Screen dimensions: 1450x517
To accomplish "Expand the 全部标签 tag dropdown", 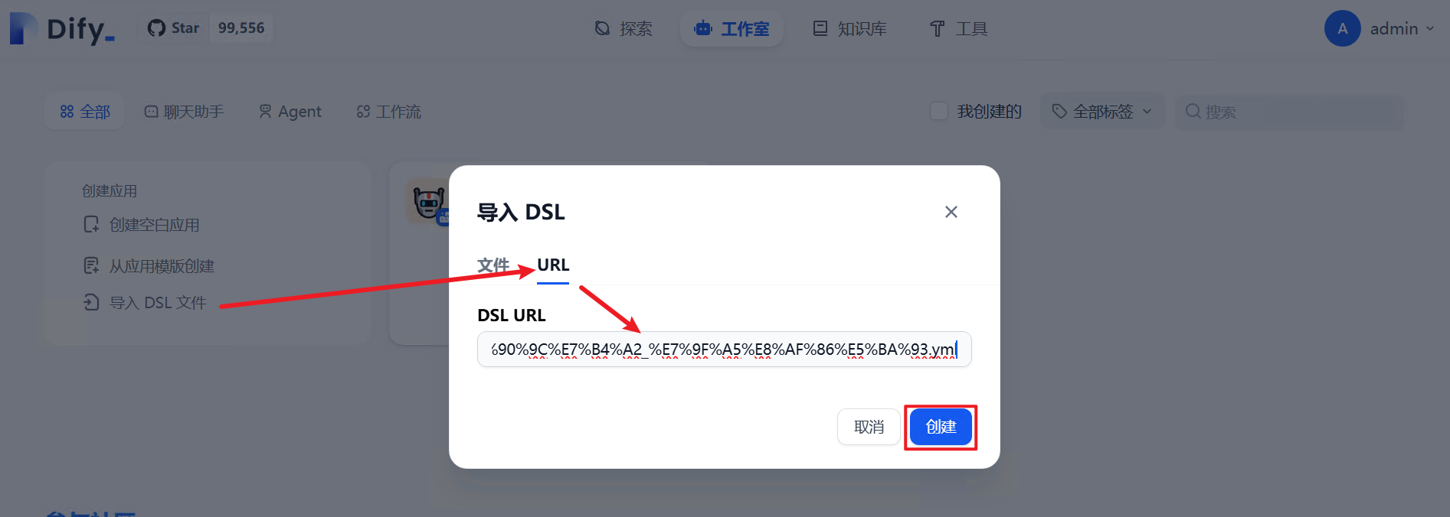I will (x=1102, y=112).
